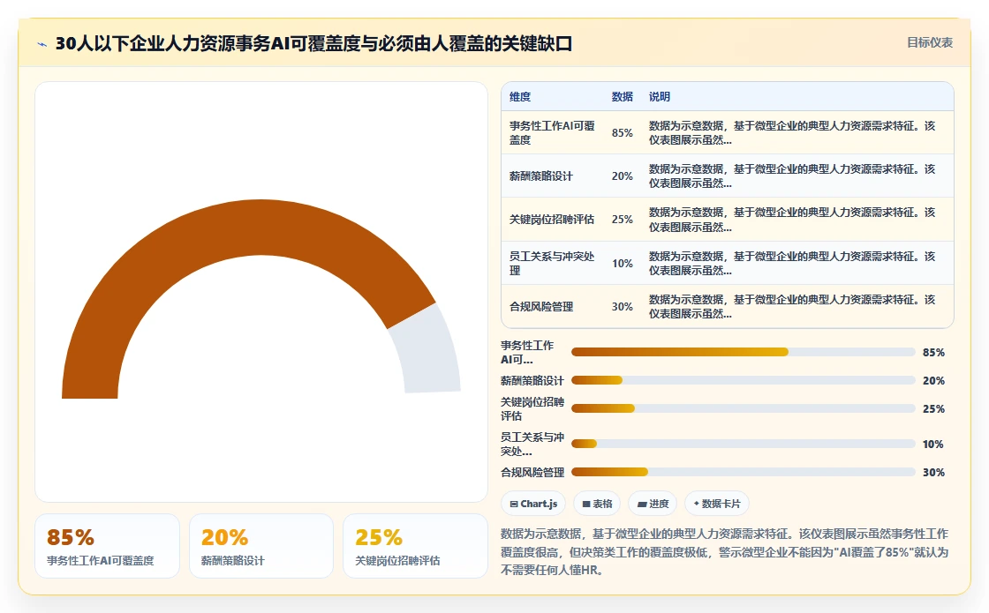The width and height of the screenshot is (989, 613).
Task: Click the 维度 column header
Action: [x=520, y=96]
